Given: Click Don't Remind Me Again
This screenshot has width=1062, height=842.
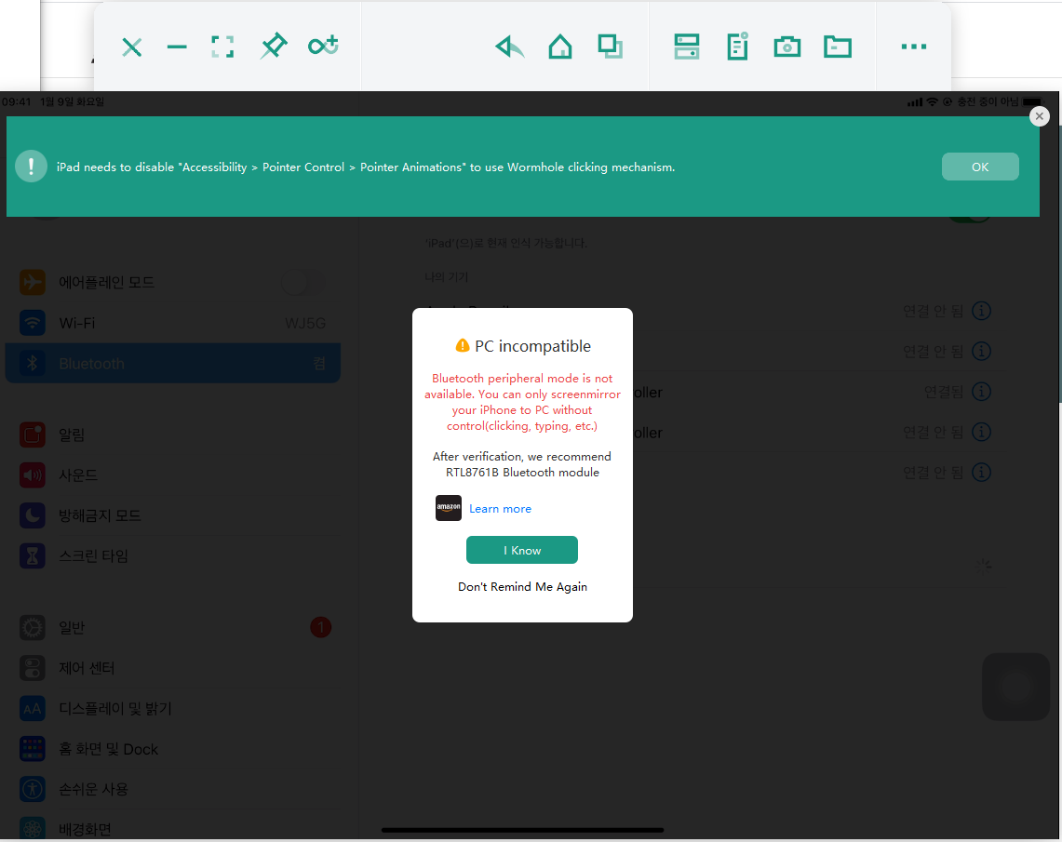Looking at the screenshot, I should [522, 587].
